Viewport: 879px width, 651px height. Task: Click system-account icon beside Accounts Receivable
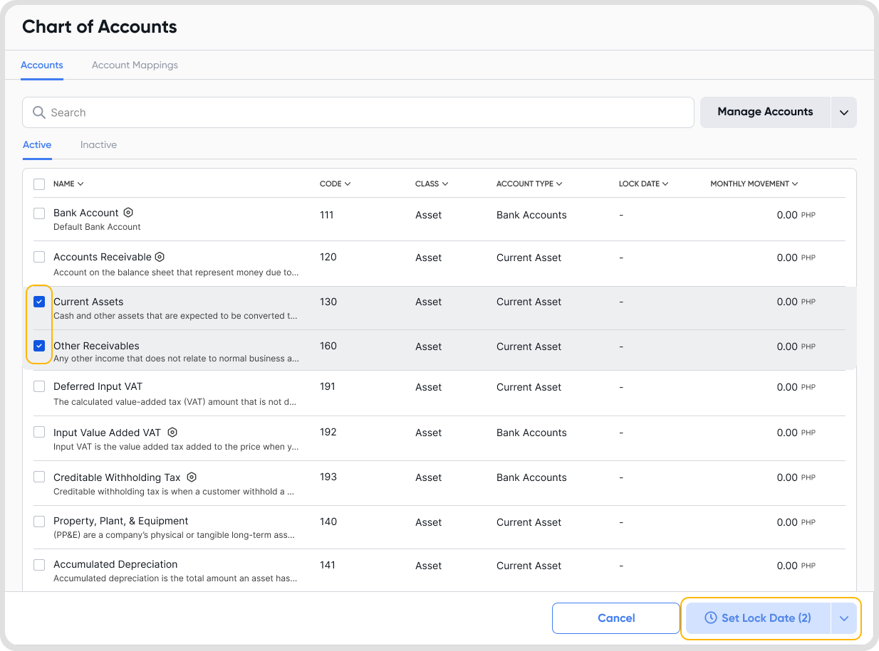point(160,257)
